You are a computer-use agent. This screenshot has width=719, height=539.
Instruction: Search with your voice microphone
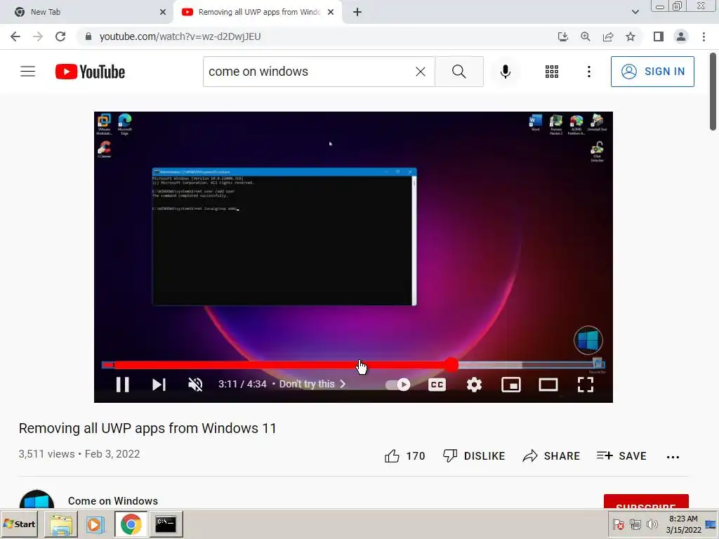(506, 72)
